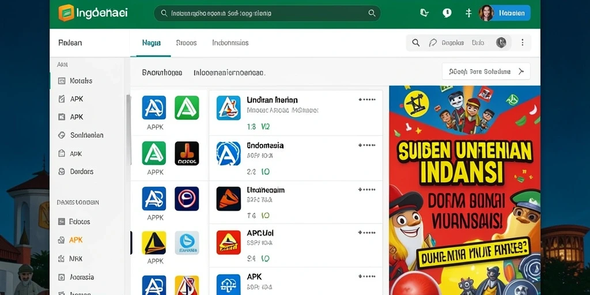Open dots menu for Unahegaim row

tap(367, 190)
